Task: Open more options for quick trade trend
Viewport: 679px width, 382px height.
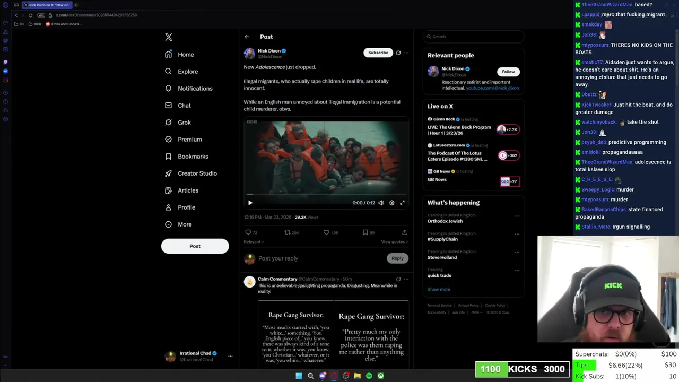Action: (x=517, y=271)
